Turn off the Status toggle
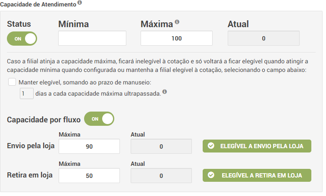Screen dimensions: 326x196 coord(22,38)
